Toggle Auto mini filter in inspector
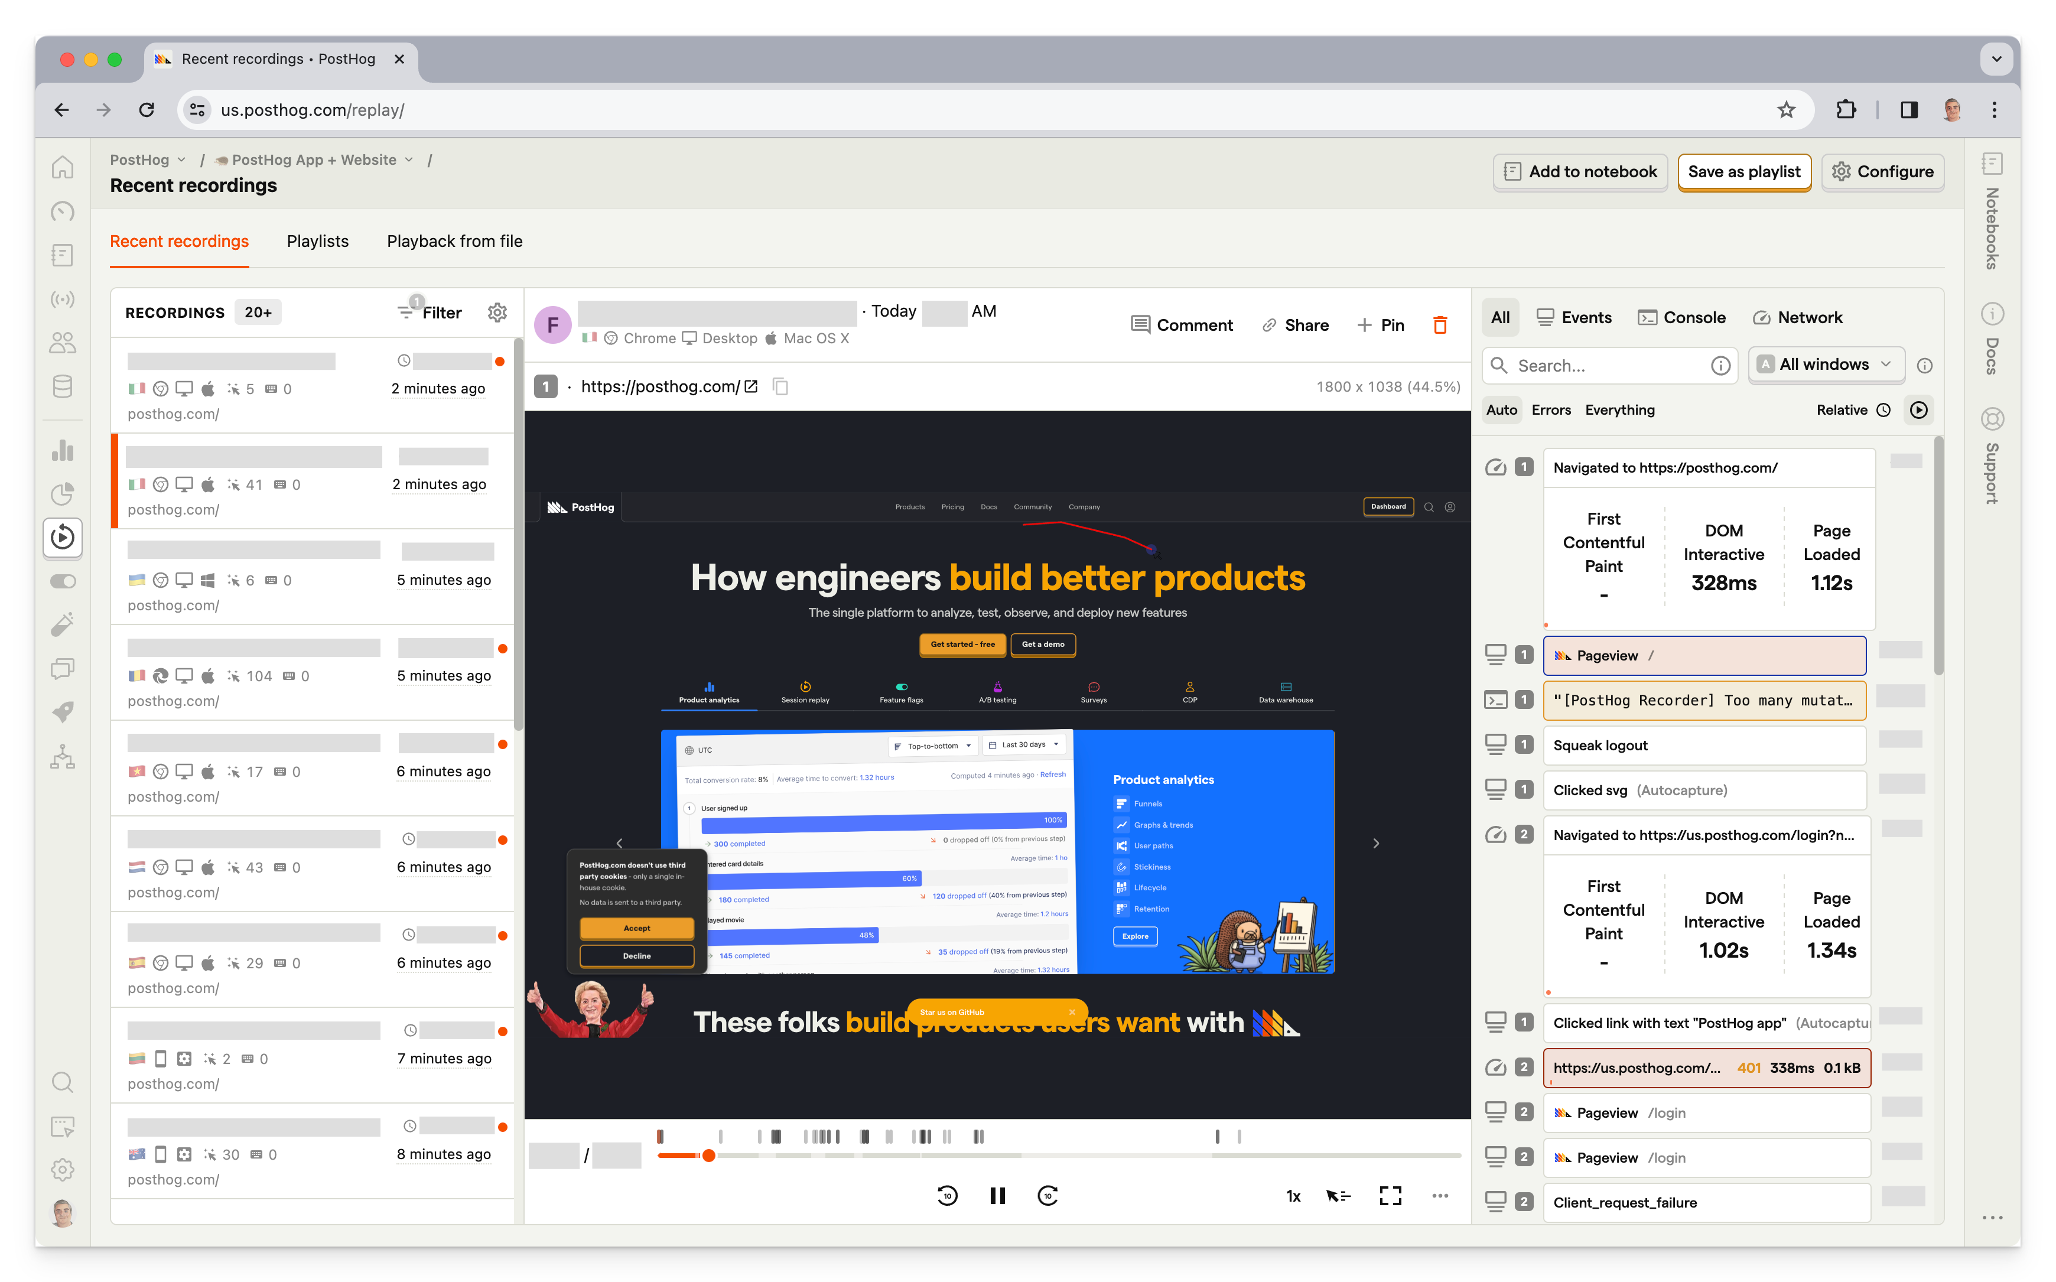 pos(1501,411)
